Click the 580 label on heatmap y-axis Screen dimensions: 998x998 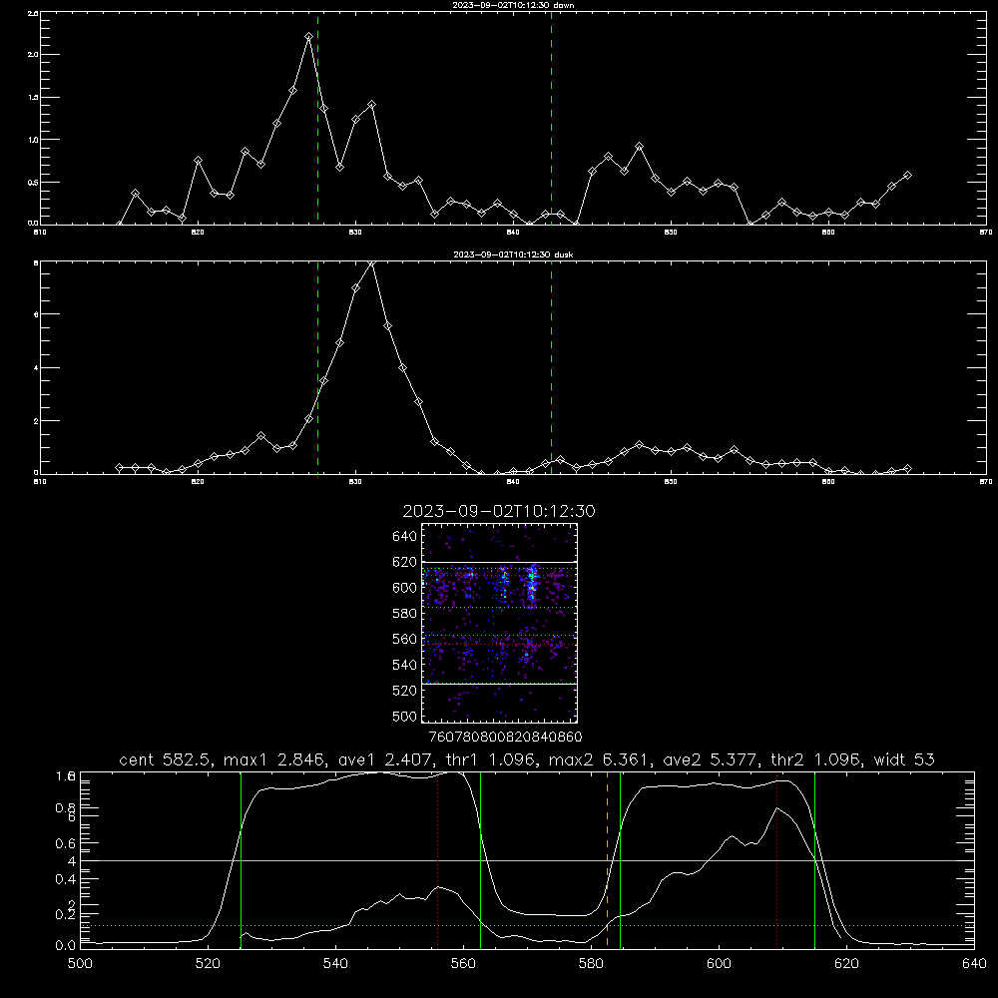click(x=405, y=614)
